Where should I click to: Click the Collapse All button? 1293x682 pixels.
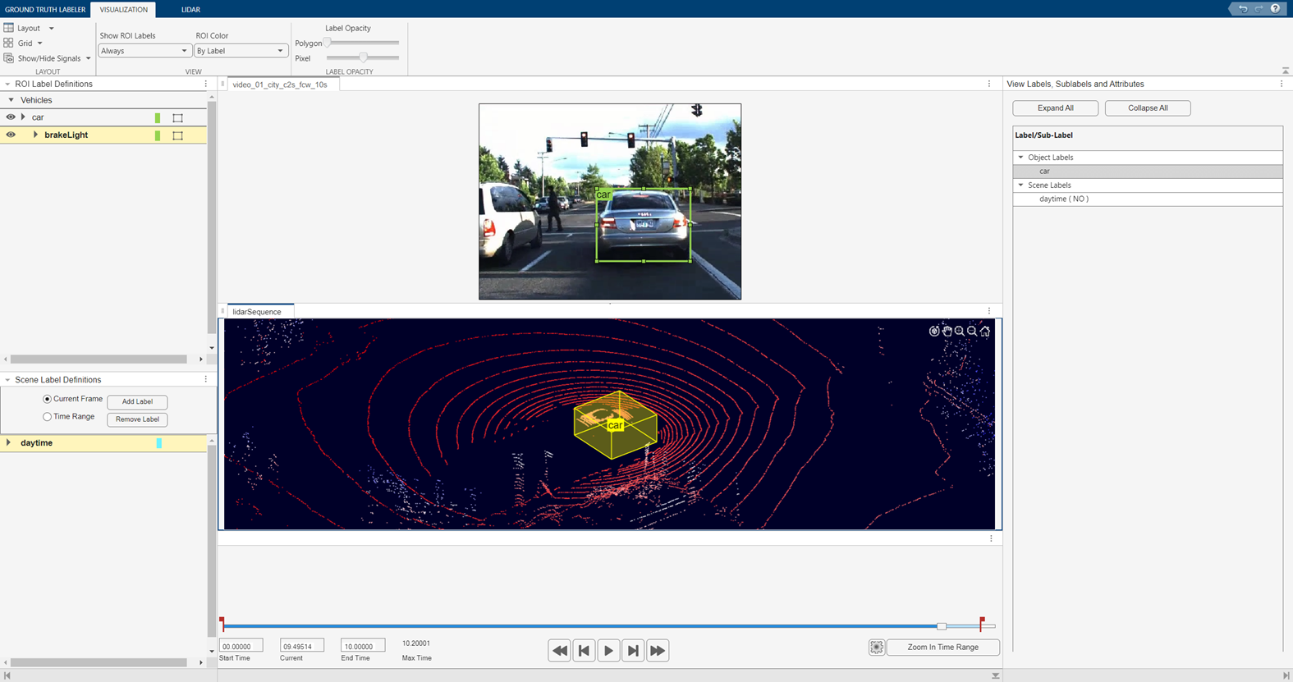pyautogui.click(x=1147, y=108)
